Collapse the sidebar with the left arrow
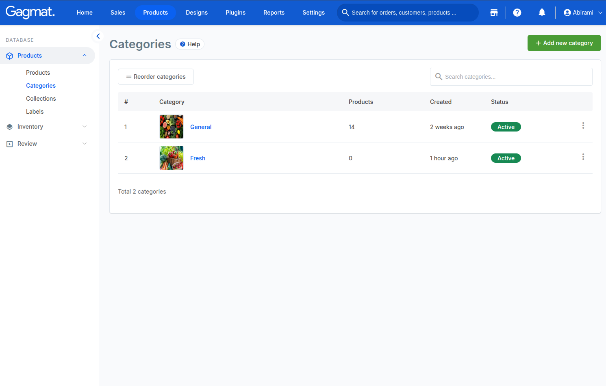606x386 pixels. pyautogui.click(x=98, y=36)
